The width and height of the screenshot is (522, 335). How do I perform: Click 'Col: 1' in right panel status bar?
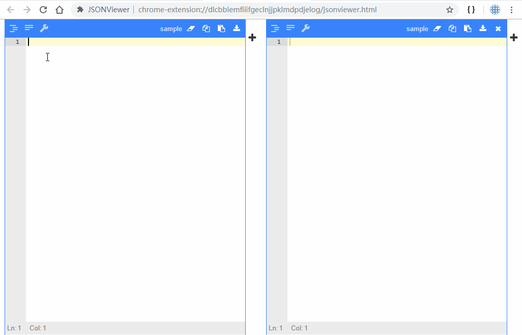[x=299, y=328]
